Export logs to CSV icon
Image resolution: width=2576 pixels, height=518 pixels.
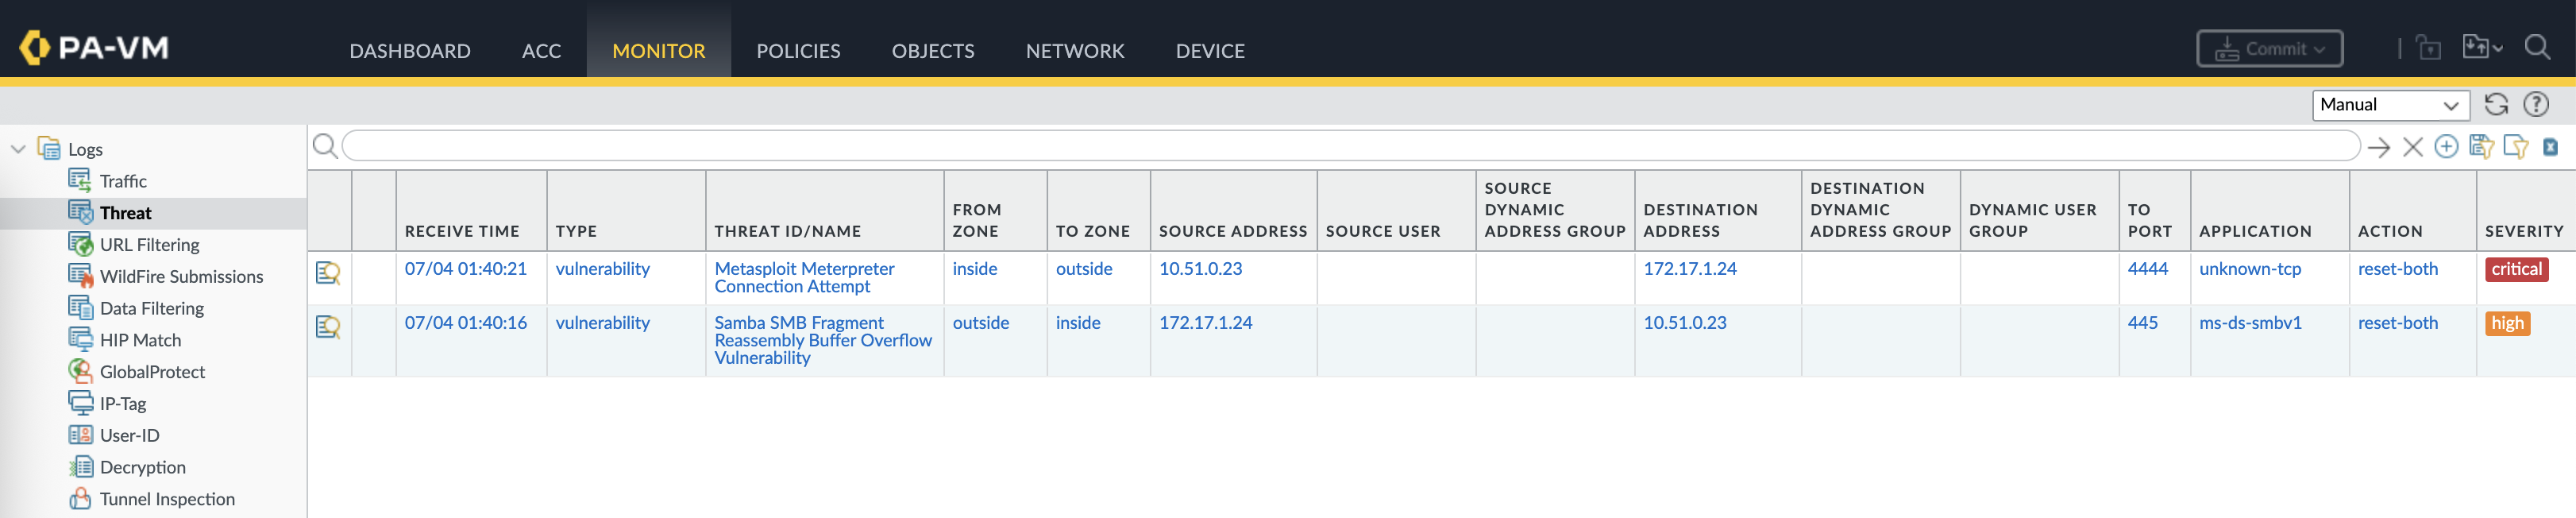click(x=2550, y=147)
